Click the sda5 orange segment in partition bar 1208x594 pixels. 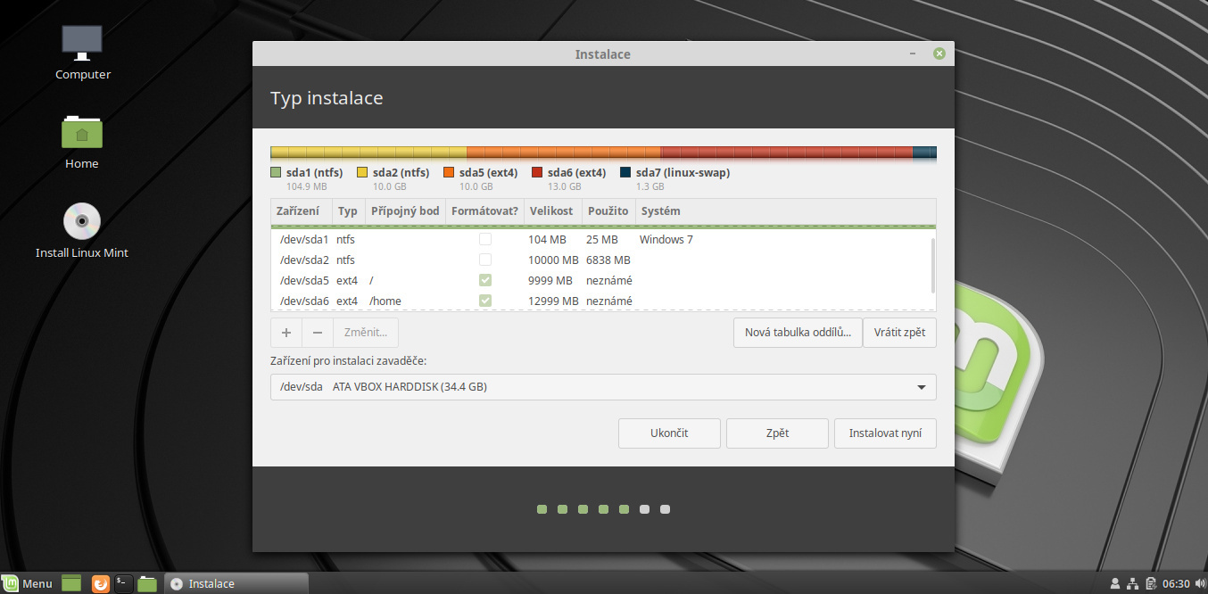564,153
